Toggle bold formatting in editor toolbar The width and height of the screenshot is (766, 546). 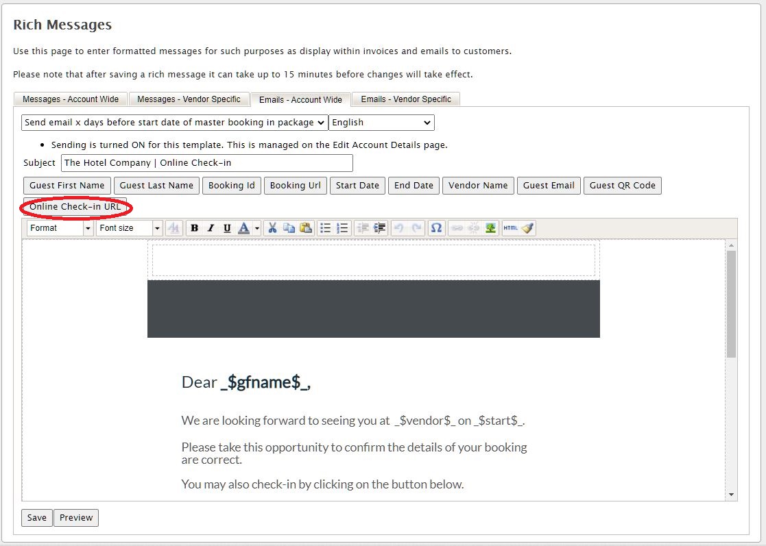click(x=194, y=228)
